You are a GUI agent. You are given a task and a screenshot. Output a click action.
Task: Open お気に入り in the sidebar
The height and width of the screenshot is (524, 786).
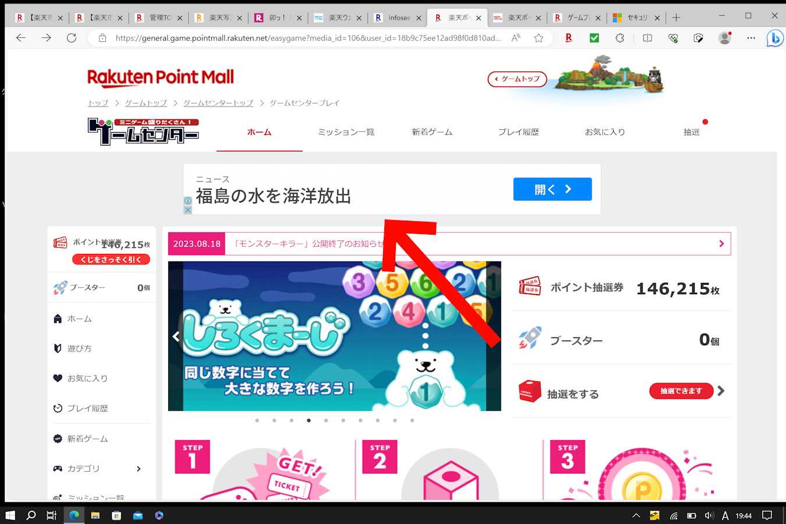tap(87, 378)
